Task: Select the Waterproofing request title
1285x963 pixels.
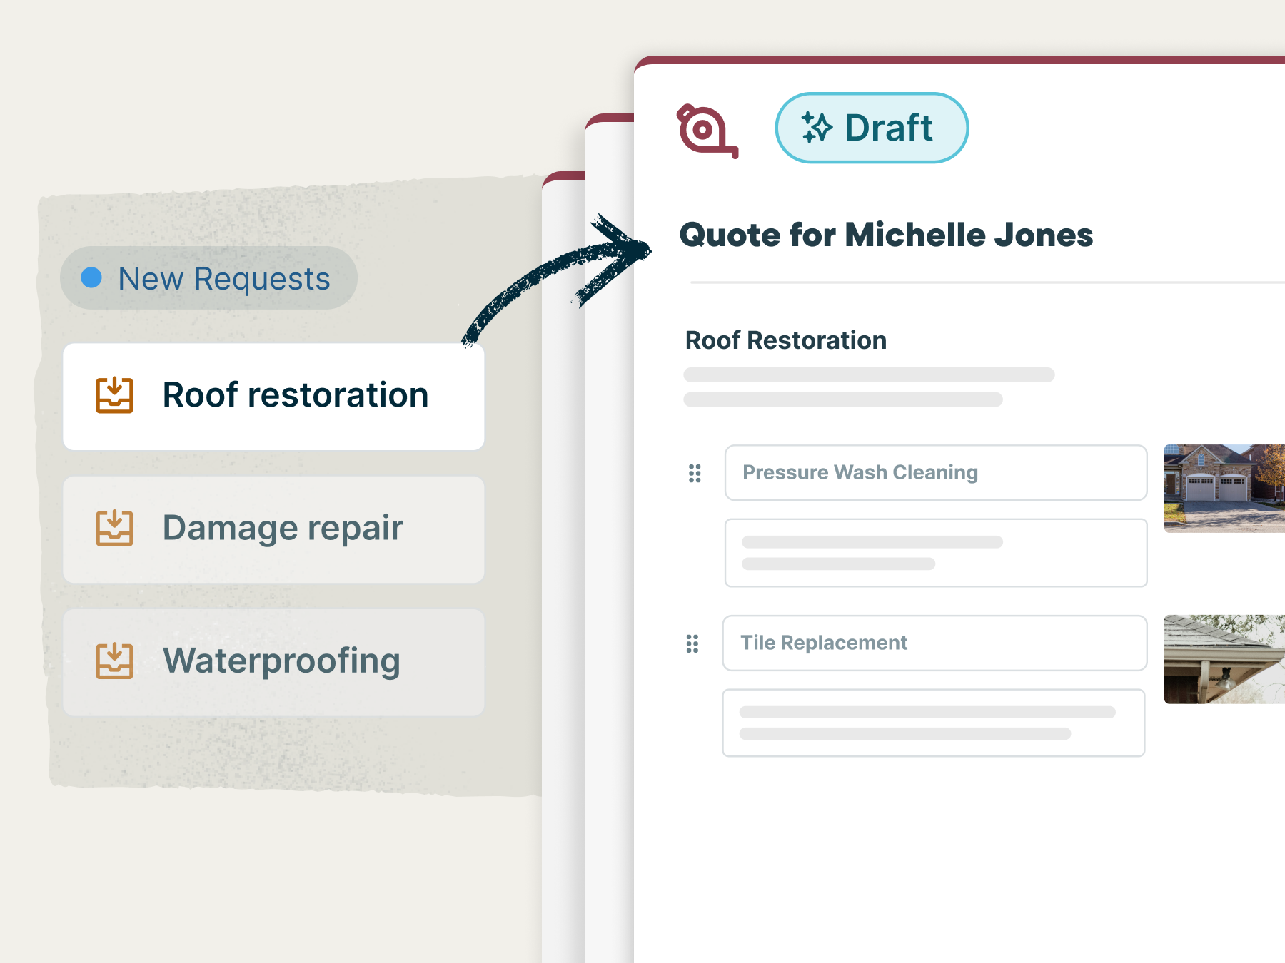Action: pos(281,661)
